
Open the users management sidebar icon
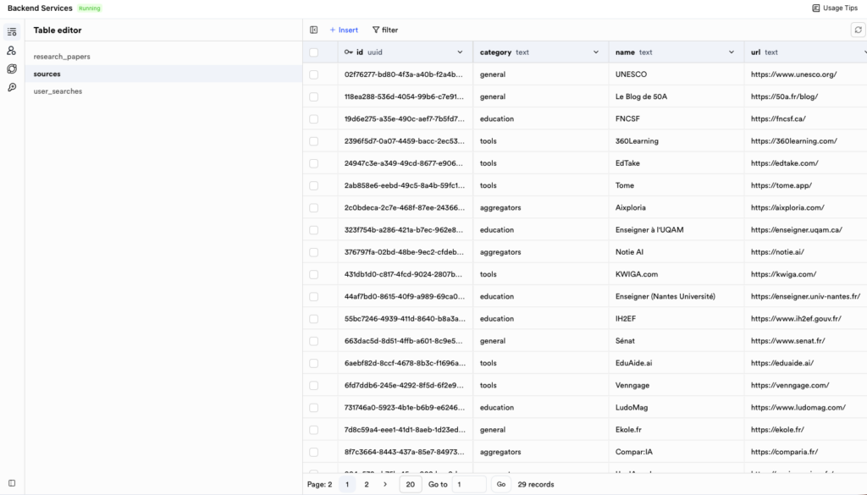pos(12,51)
